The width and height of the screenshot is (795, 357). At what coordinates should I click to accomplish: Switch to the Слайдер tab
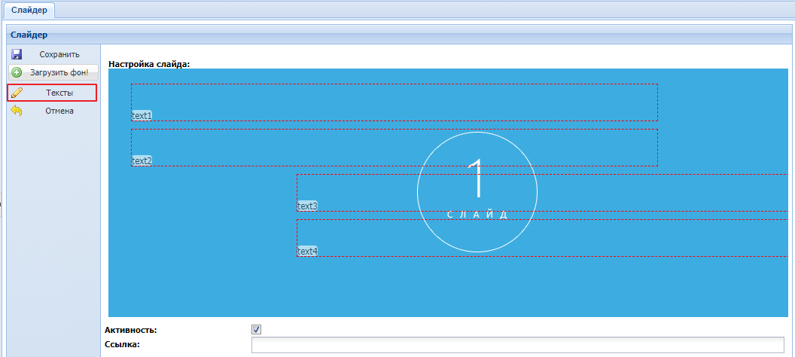(29, 10)
